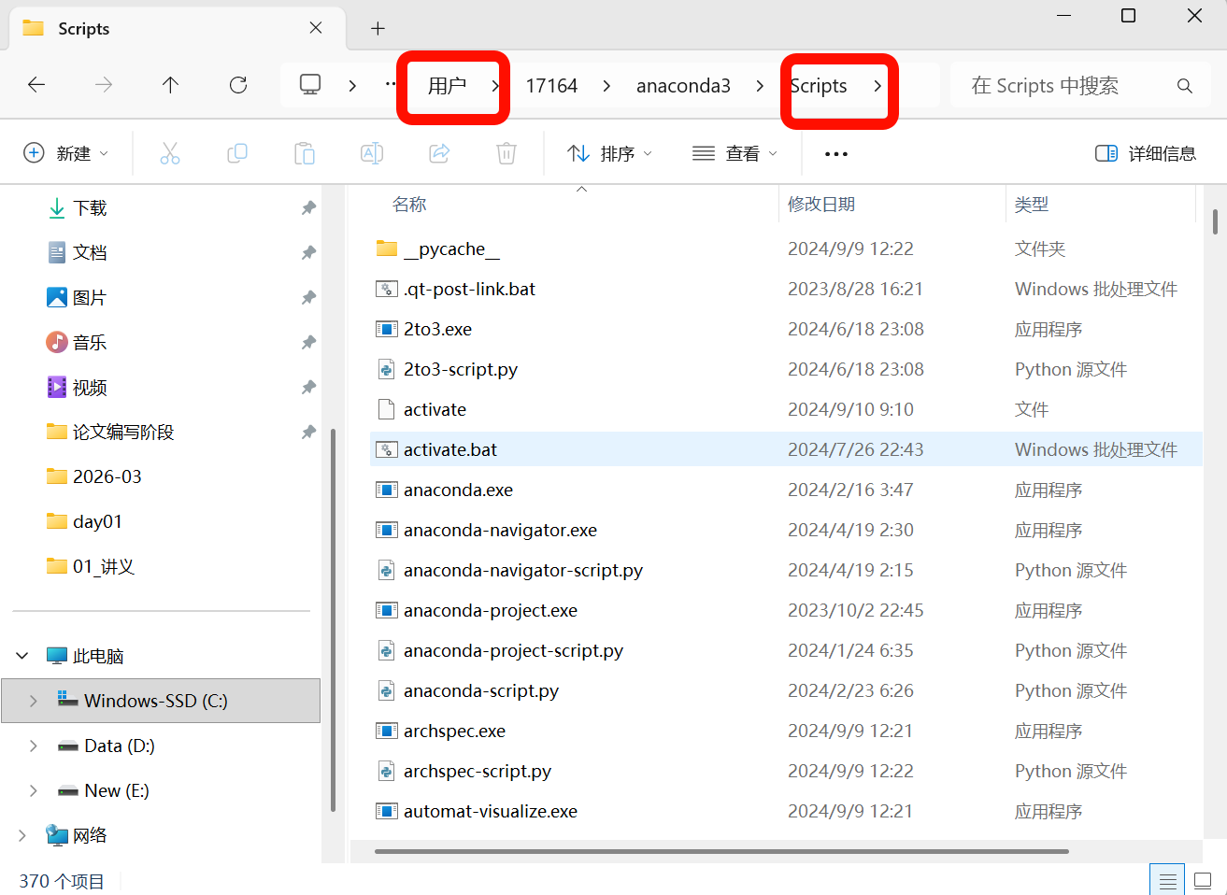Open the 查看 view dropdown
The width and height of the screenshot is (1227, 895).
pyautogui.click(x=735, y=153)
